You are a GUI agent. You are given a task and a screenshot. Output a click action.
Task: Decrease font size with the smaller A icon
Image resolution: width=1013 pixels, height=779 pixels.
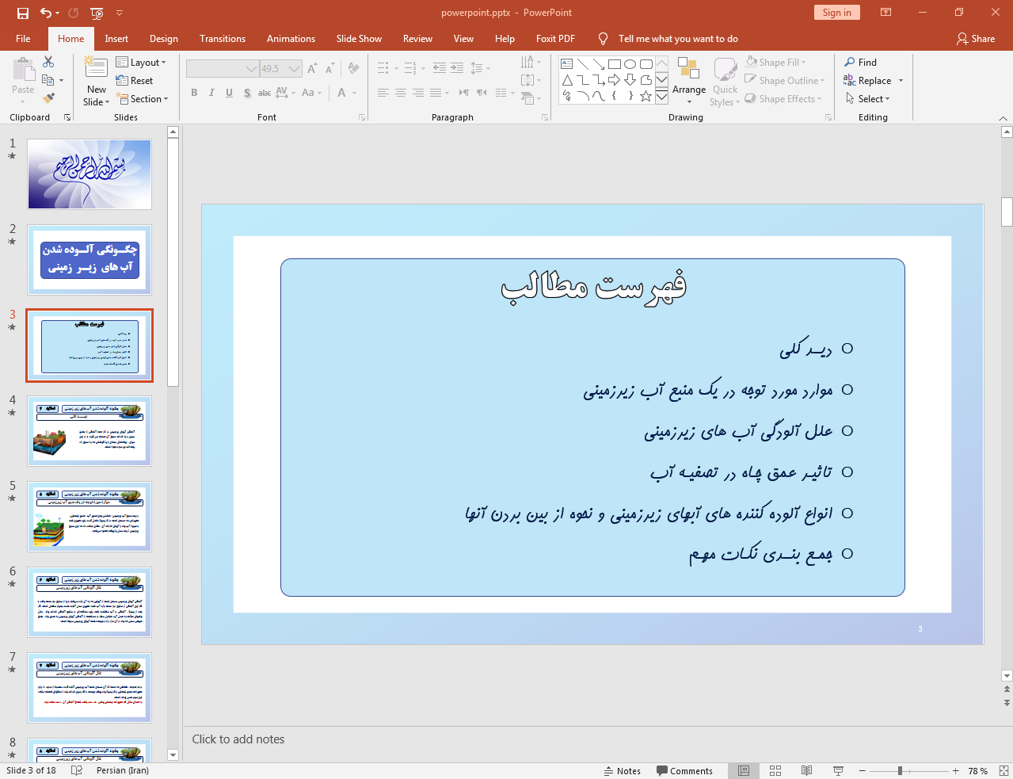tap(329, 69)
